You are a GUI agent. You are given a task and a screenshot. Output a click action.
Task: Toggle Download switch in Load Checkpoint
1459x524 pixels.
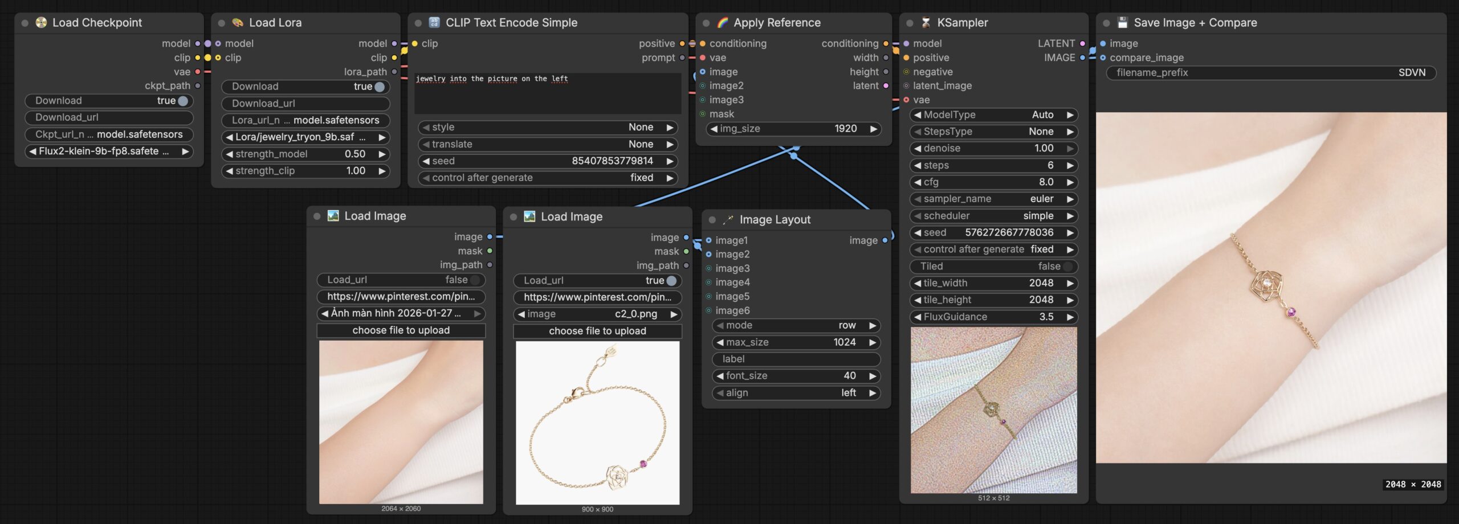(x=182, y=101)
